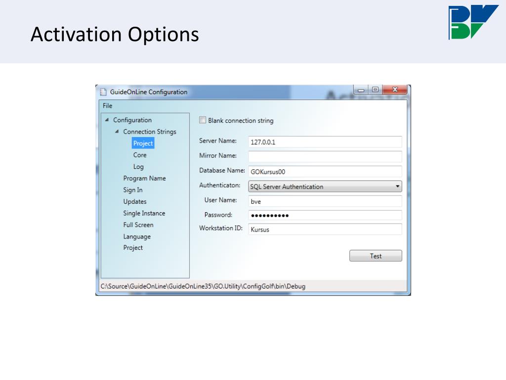
Task: Select Configuration in the tree
Action: tap(132, 120)
